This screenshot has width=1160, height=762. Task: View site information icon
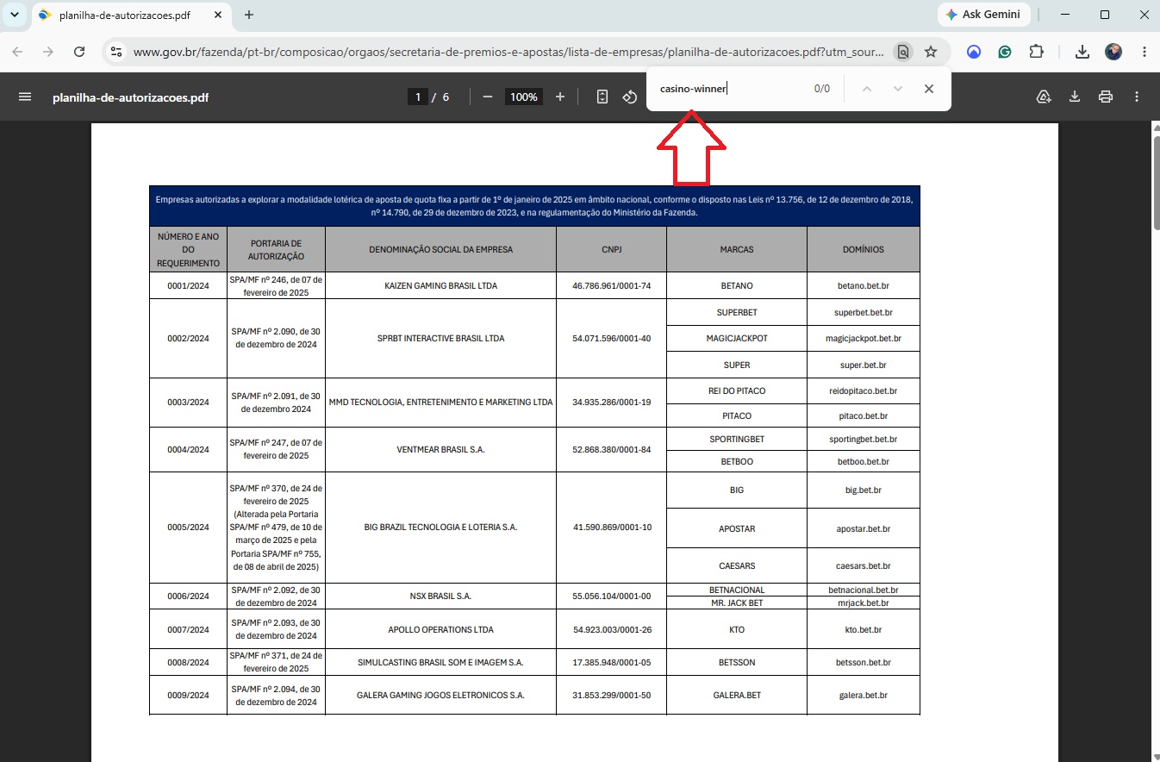[x=116, y=52]
